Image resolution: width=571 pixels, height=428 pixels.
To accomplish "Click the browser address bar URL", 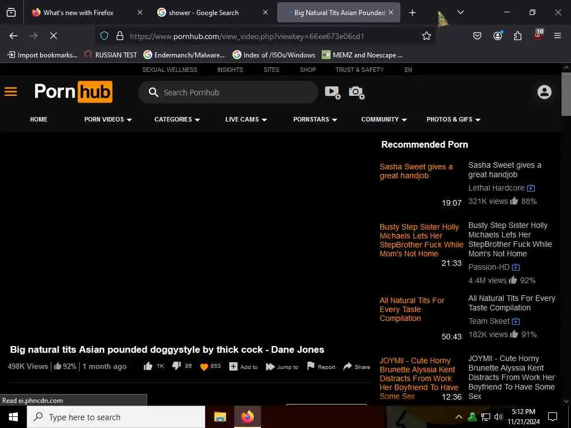I will [x=247, y=36].
